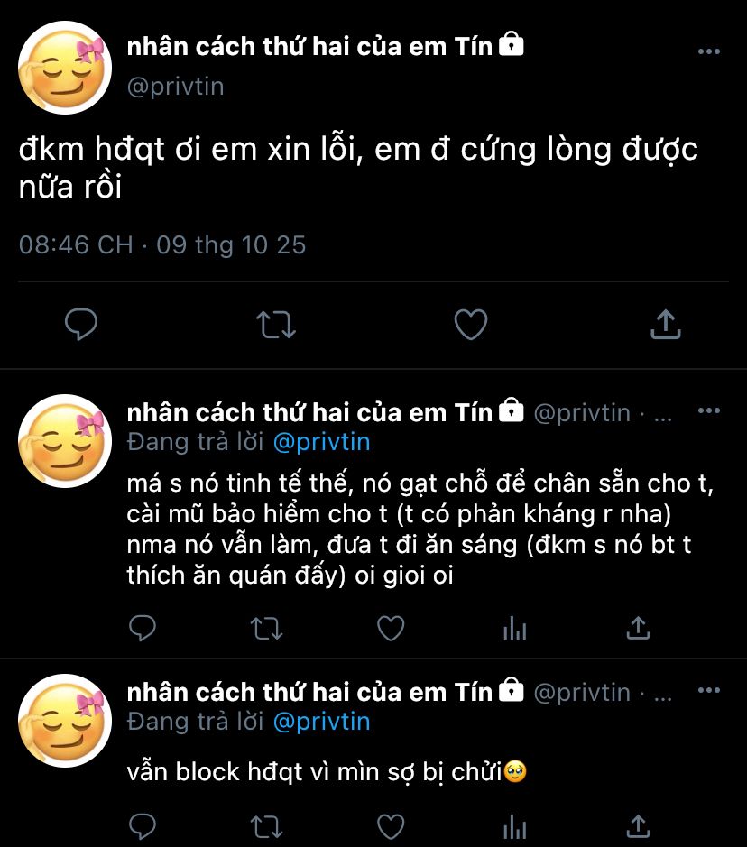
Task: Open profile picture on main tweet
Action: (65, 69)
